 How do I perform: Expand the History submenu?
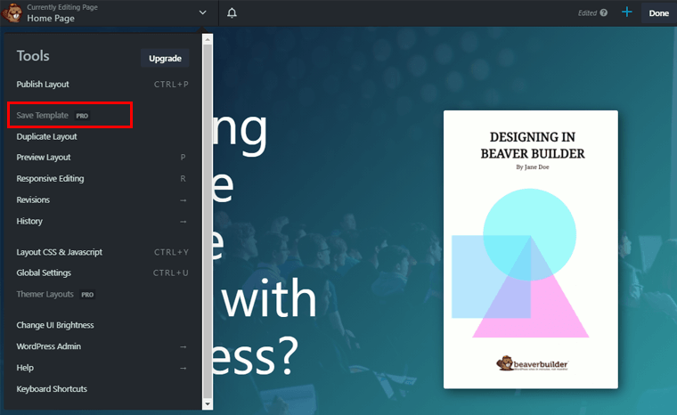pyautogui.click(x=29, y=221)
